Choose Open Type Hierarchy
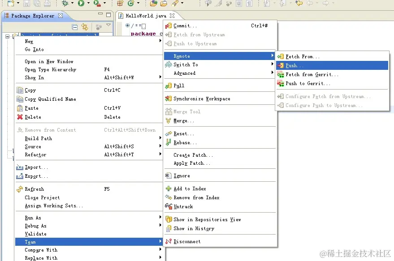Viewport: 394px width, 261px height. pos(89,69)
